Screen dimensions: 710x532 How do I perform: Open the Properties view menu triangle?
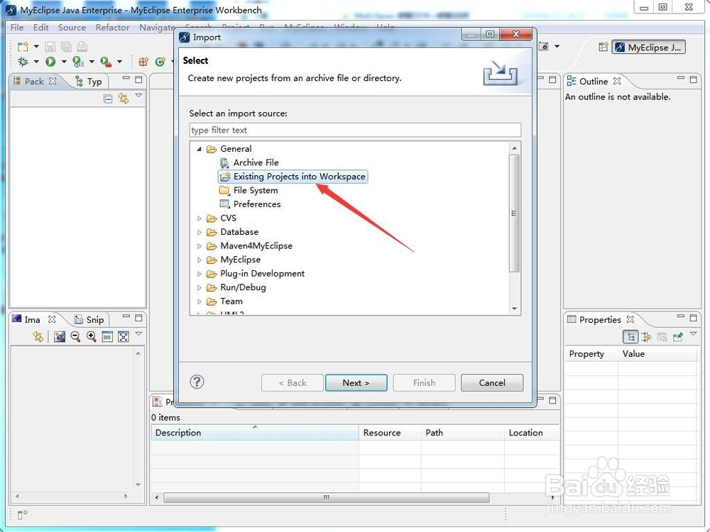click(x=693, y=334)
